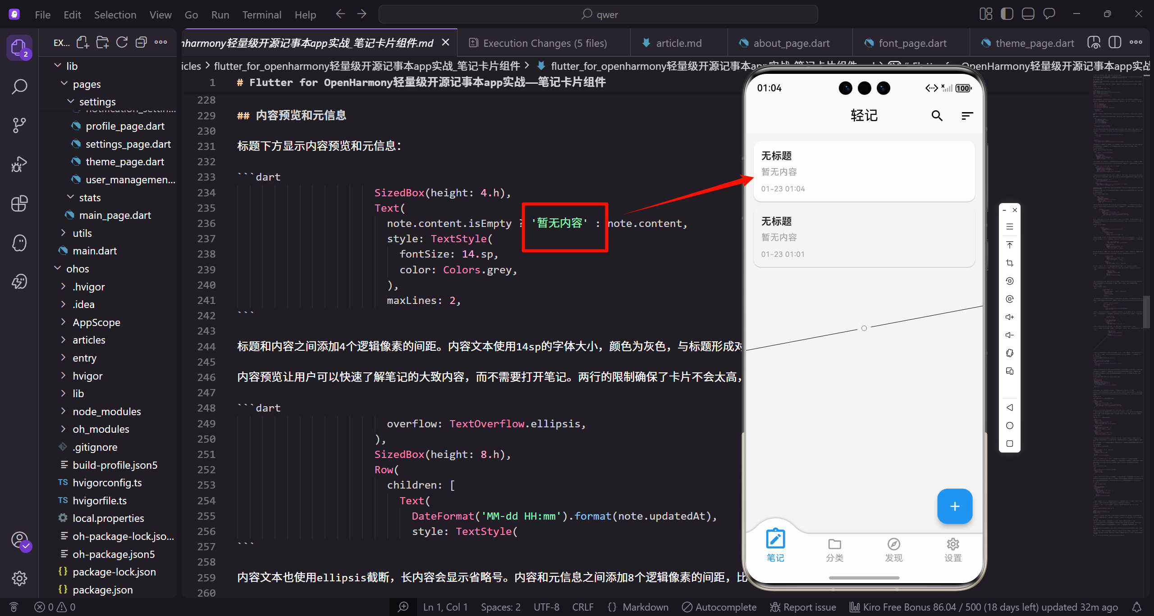Click the qwer search box at the top
This screenshot has width=1154, height=616.
[x=599, y=14]
